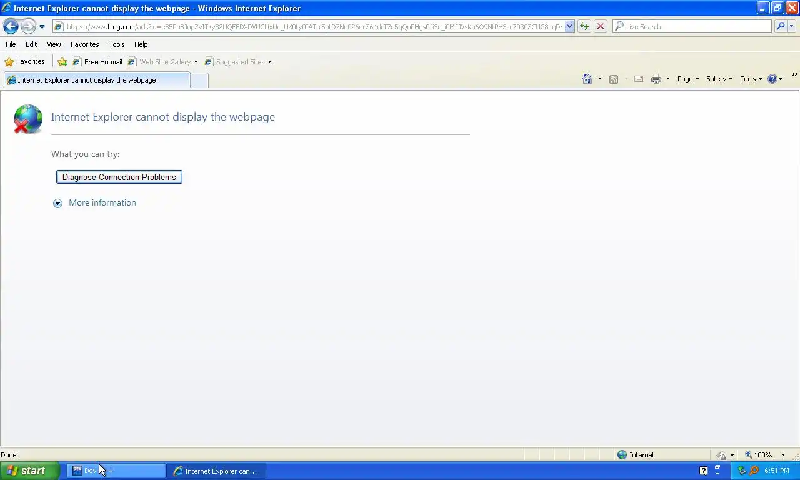Image resolution: width=800 pixels, height=480 pixels.
Task: Click the Print printer icon
Action: (x=656, y=79)
